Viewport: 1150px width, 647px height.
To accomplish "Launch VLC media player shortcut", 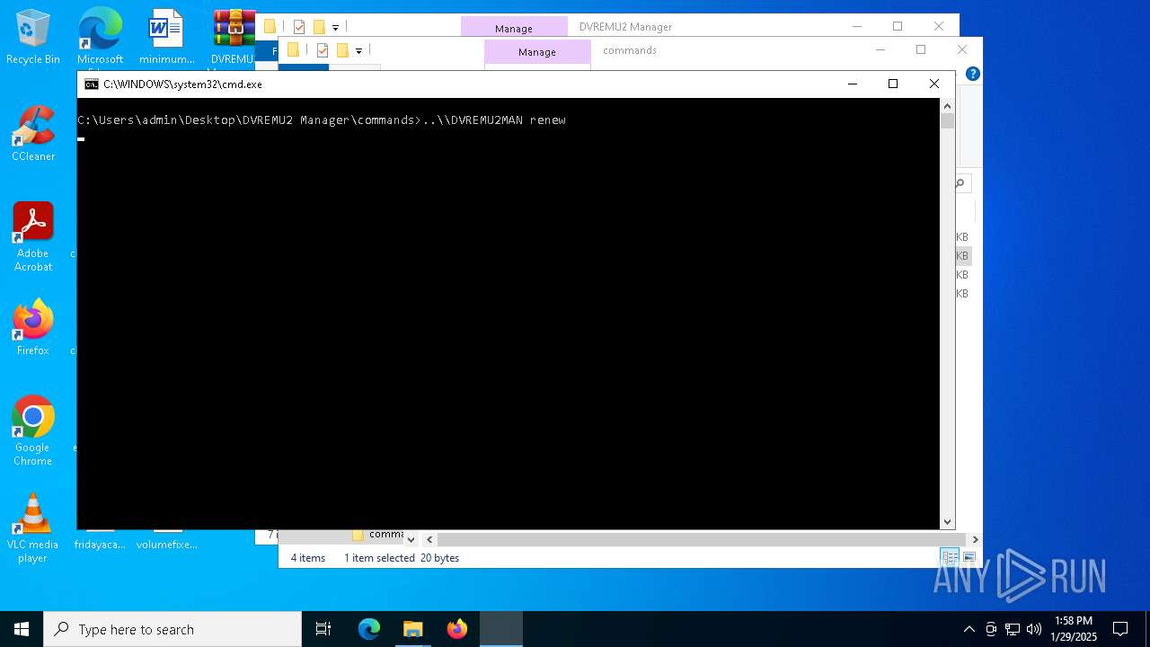I will pyautogui.click(x=33, y=528).
